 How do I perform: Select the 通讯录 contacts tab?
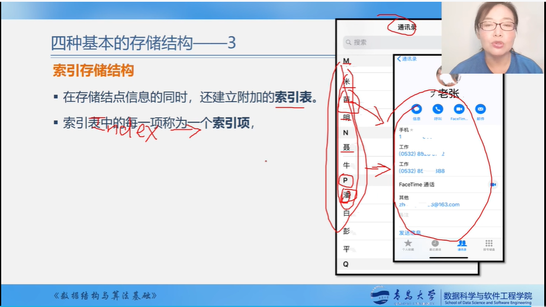(x=462, y=245)
